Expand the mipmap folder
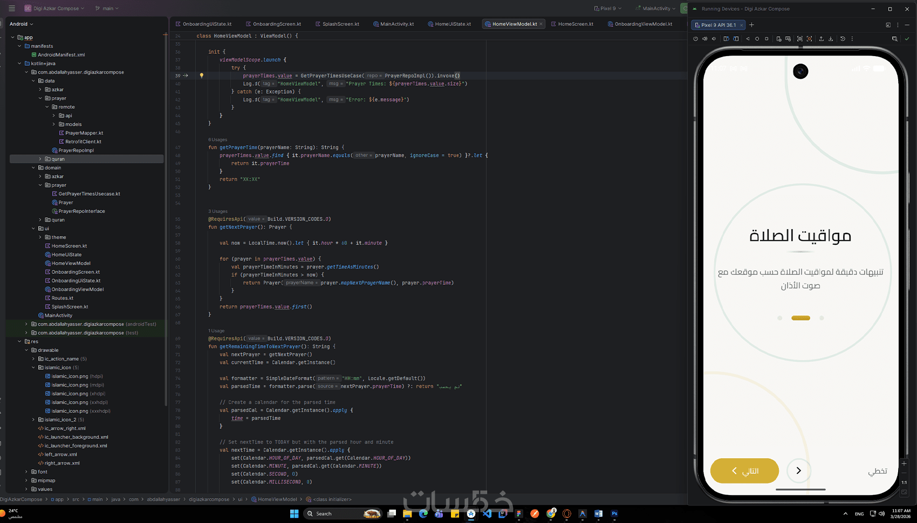Image resolution: width=917 pixels, height=523 pixels. click(26, 480)
